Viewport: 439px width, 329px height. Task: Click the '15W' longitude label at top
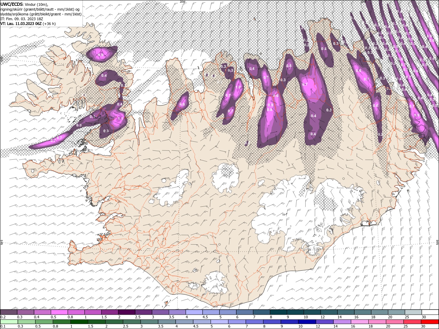364,2
